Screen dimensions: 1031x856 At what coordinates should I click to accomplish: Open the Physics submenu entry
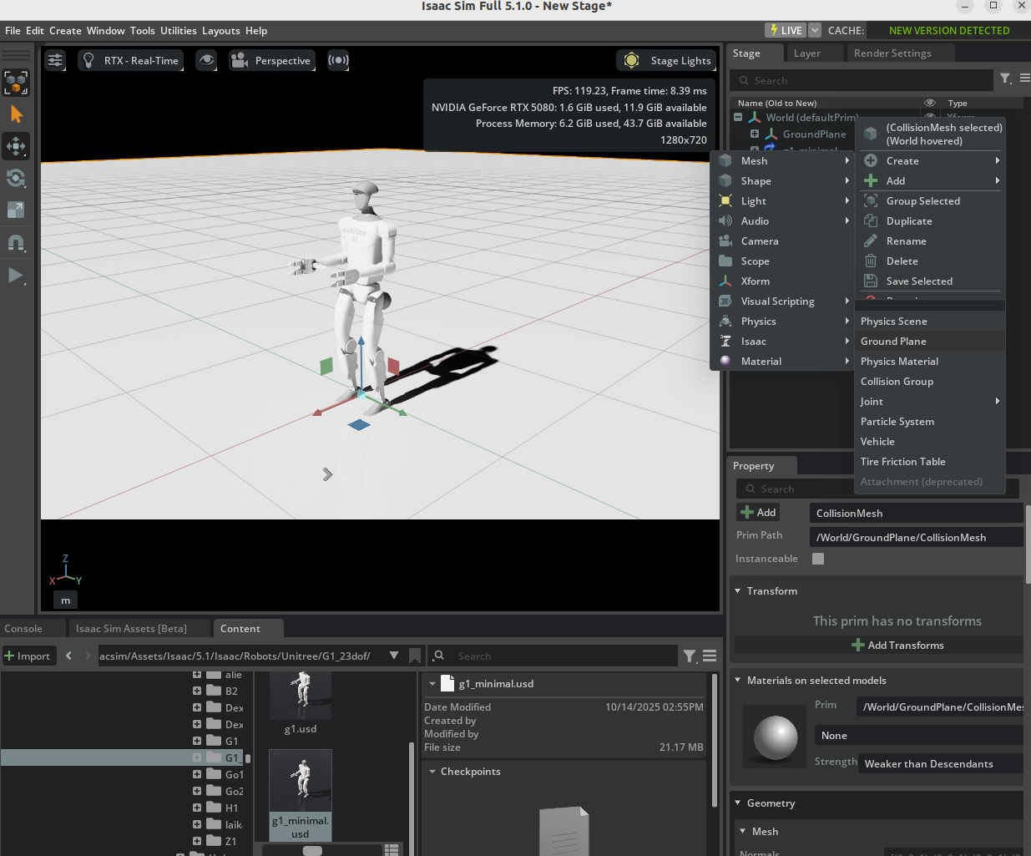[784, 322]
